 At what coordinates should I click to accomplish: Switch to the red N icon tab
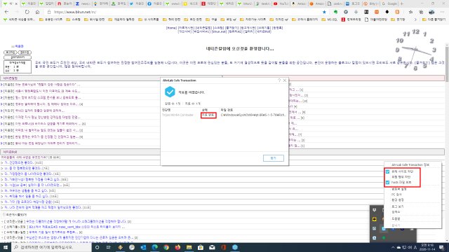click(65, 3)
